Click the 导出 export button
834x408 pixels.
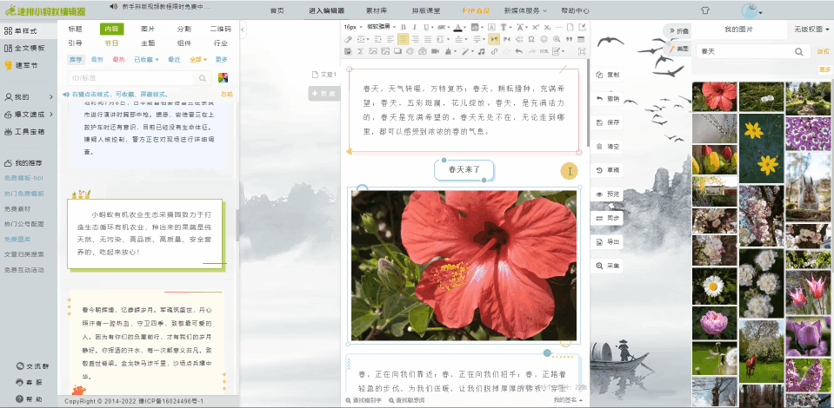608,242
